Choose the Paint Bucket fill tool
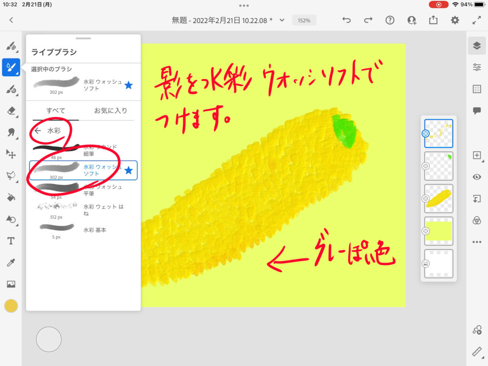488x366 pixels. 11,197
